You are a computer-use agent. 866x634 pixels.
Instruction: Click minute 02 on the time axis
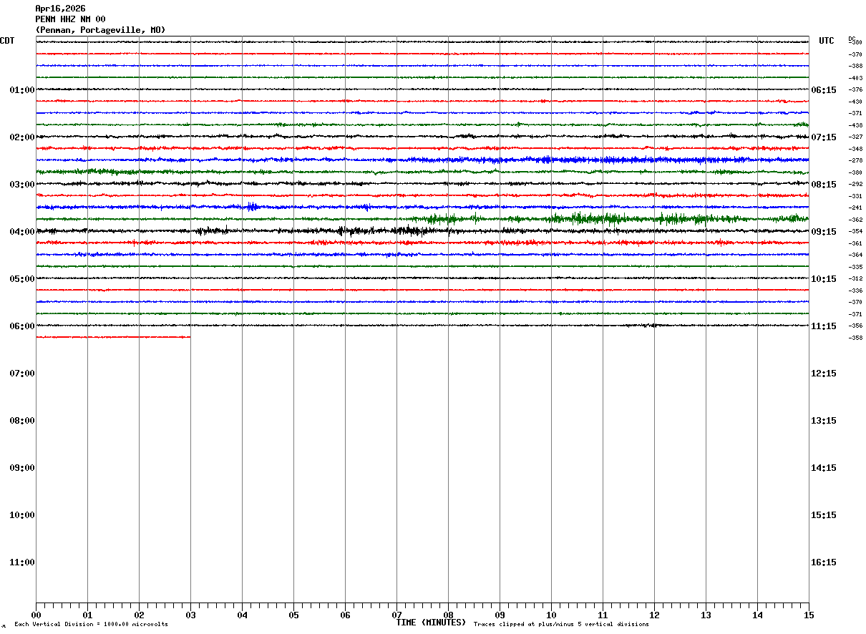139,615
